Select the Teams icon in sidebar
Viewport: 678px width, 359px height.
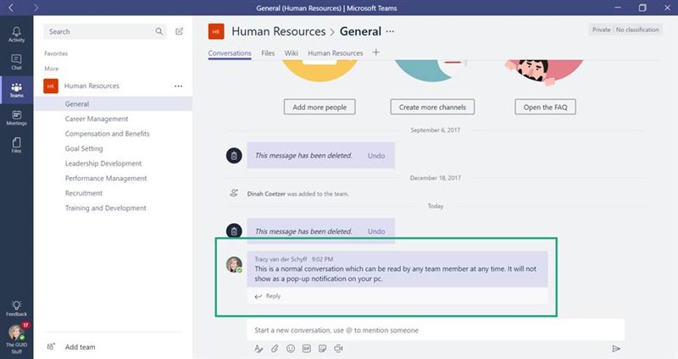pyautogui.click(x=16, y=90)
